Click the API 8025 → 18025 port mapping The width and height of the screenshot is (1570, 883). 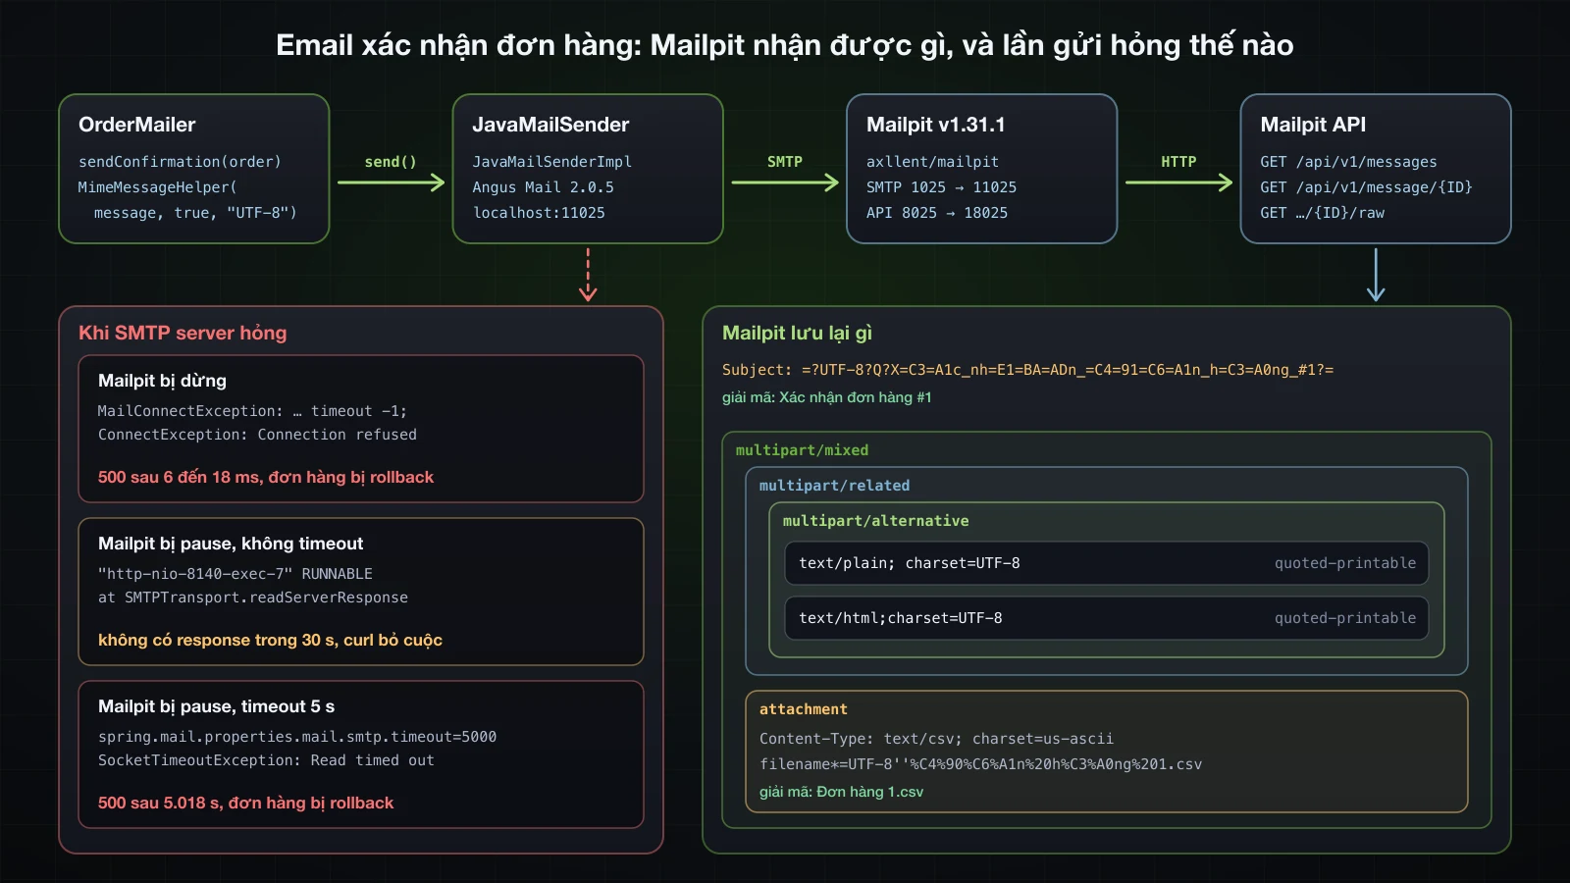[937, 213]
